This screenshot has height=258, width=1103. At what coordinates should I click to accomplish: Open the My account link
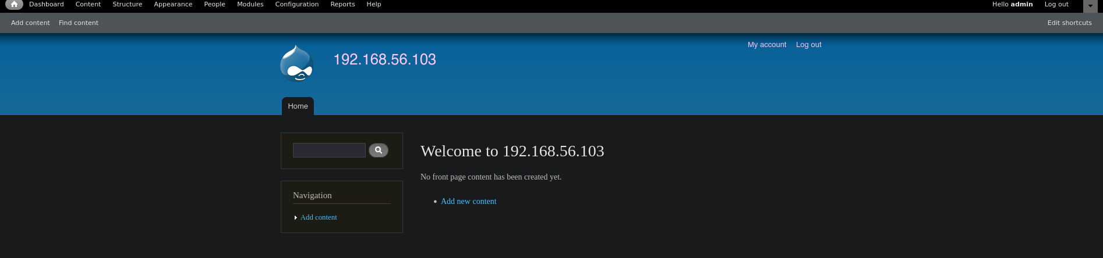click(767, 45)
